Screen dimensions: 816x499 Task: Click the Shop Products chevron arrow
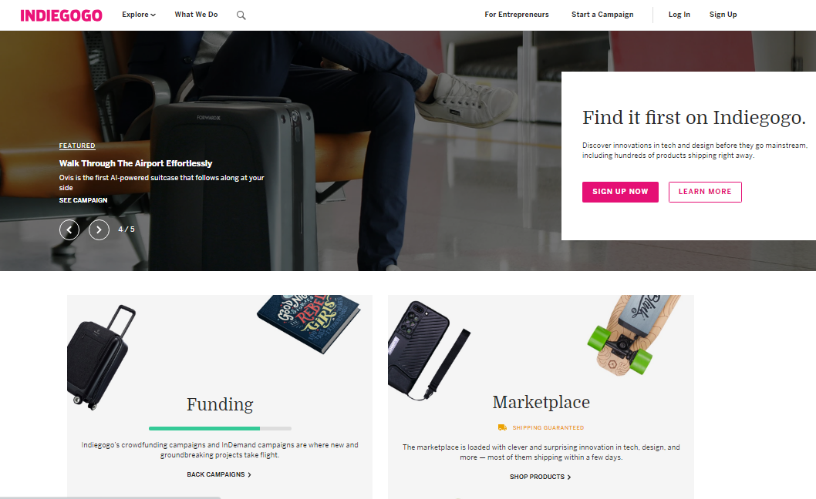(x=568, y=477)
